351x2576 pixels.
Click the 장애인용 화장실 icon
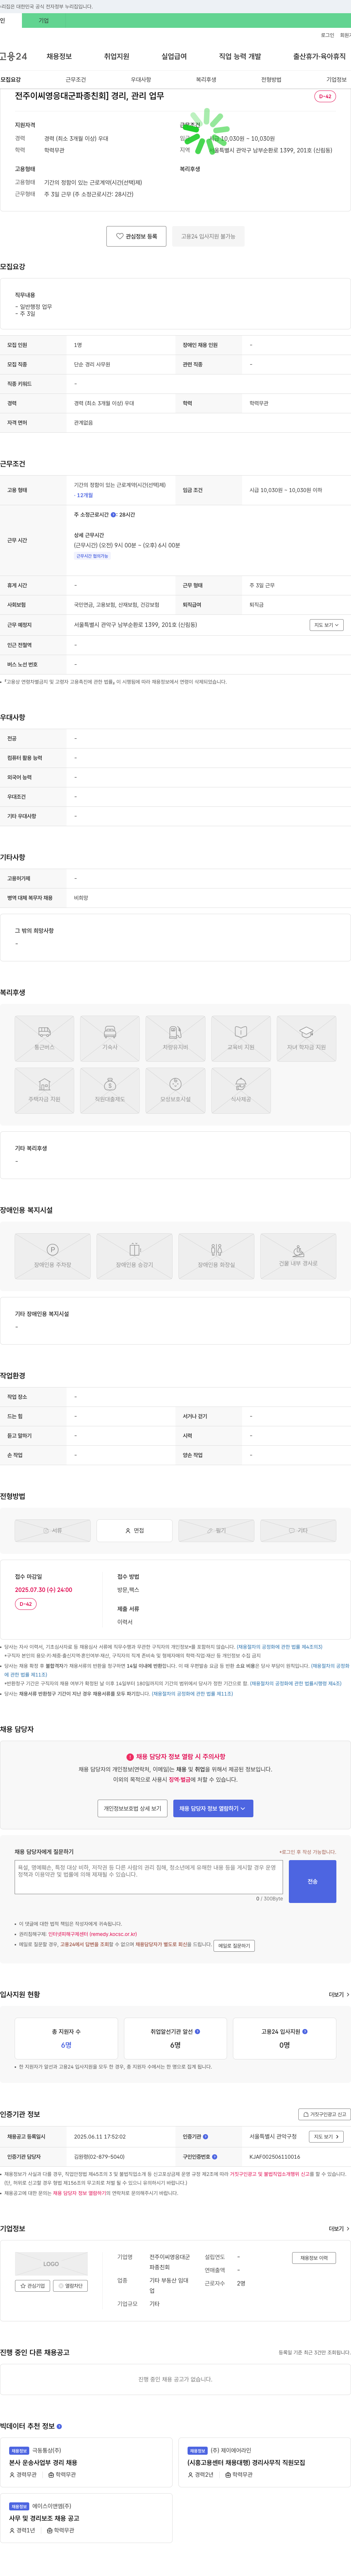(216, 1256)
